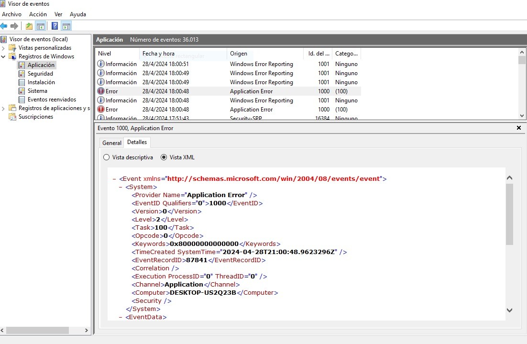Open the Acción menu

pos(38,14)
